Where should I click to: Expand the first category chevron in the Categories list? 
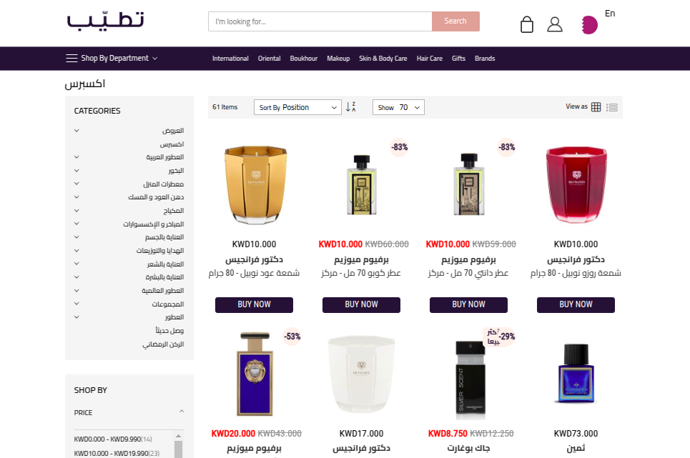tap(77, 131)
